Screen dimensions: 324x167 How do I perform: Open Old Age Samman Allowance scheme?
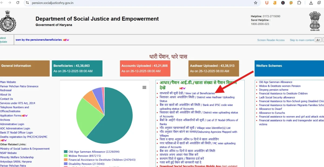(x=275, y=82)
